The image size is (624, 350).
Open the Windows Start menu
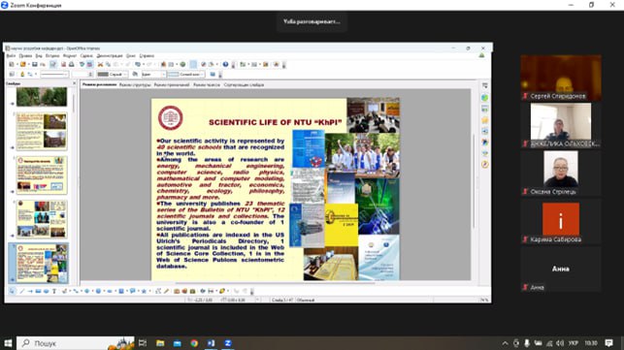tap(8, 343)
